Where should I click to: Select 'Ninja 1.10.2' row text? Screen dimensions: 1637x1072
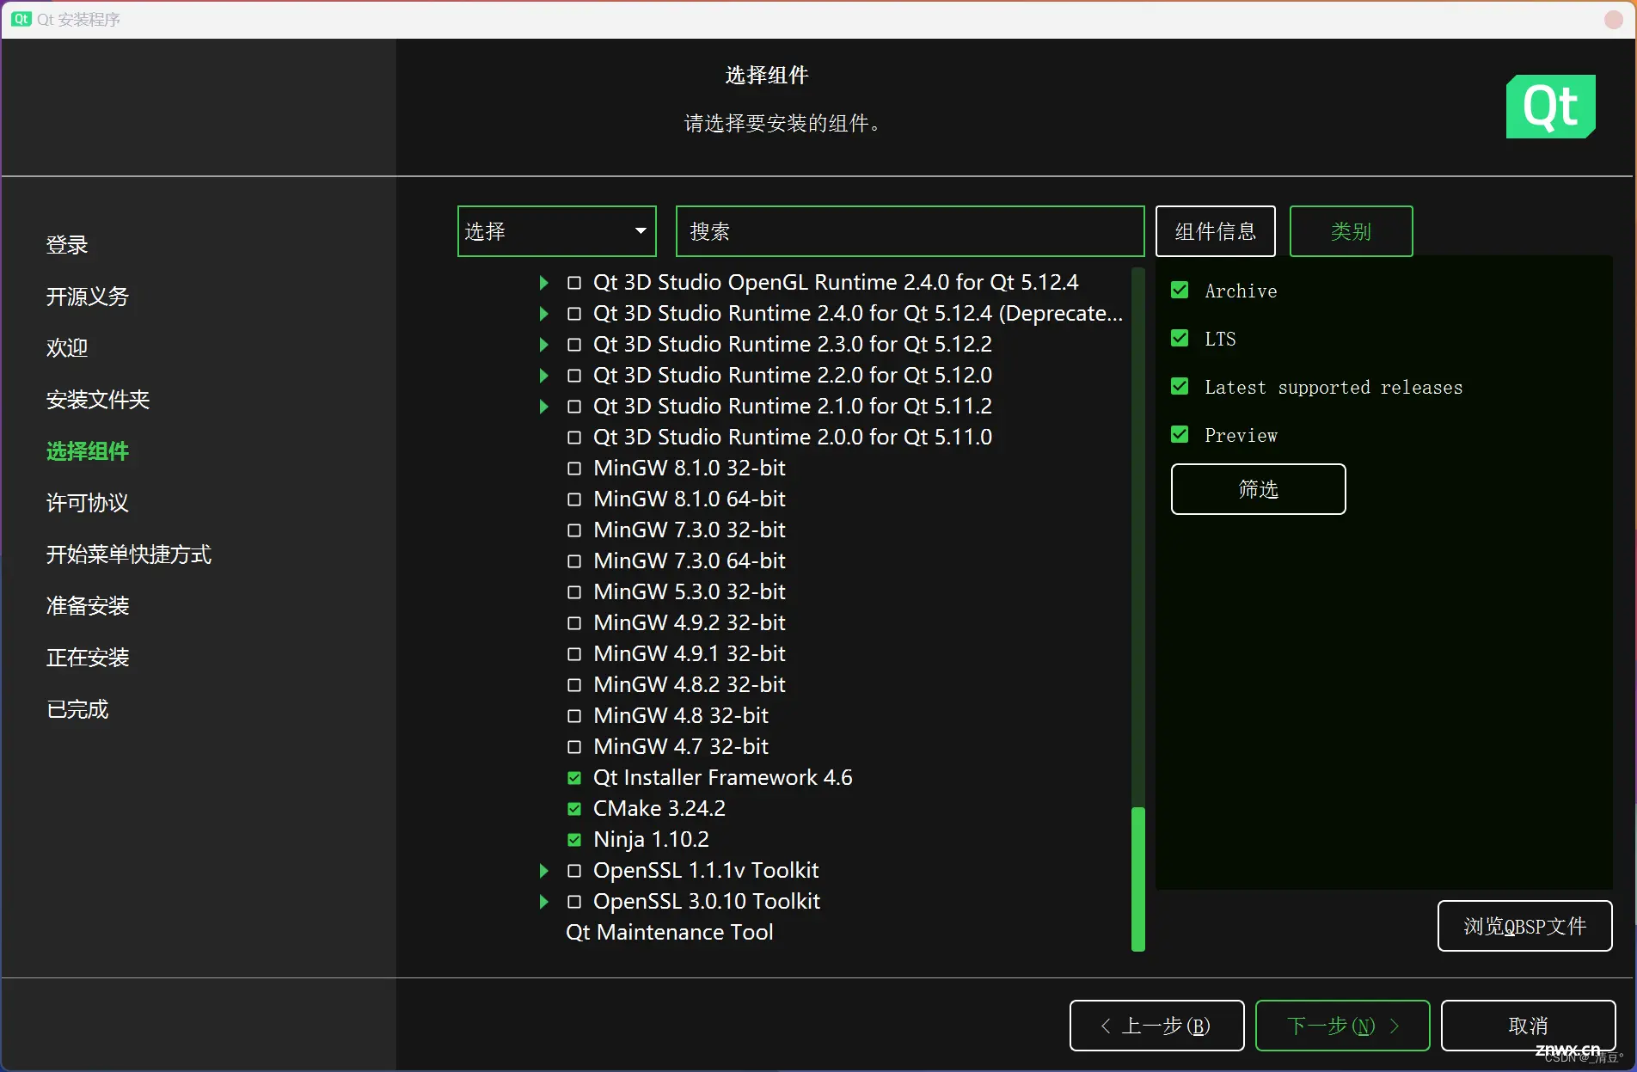point(651,840)
